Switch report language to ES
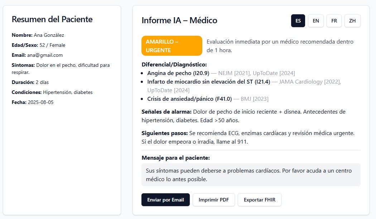Viewport: 376px width, 219px height. pyautogui.click(x=298, y=21)
